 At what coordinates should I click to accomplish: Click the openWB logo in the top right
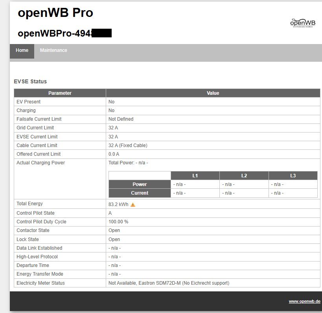click(302, 23)
